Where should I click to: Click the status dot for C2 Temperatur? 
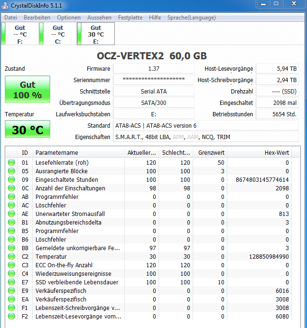[11, 257]
